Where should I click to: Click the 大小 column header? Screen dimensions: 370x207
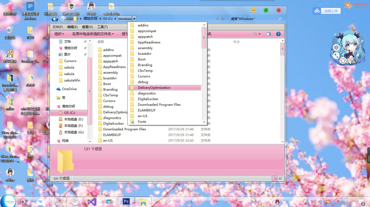[236, 42]
